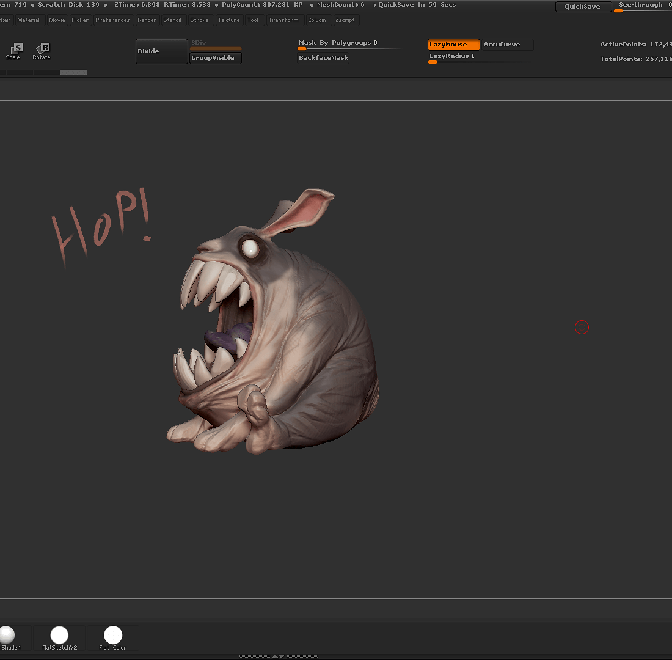
Task: Adjust the SDiv slider
Action: [216, 45]
